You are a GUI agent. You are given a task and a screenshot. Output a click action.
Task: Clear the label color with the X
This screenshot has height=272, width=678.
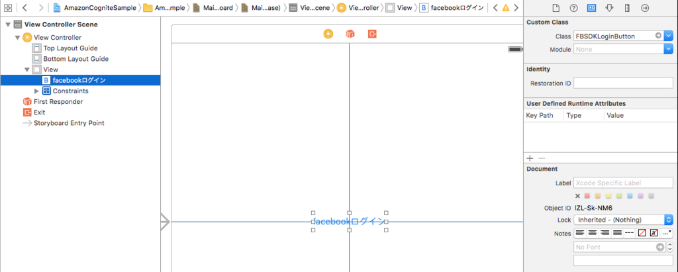tap(577, 196)
